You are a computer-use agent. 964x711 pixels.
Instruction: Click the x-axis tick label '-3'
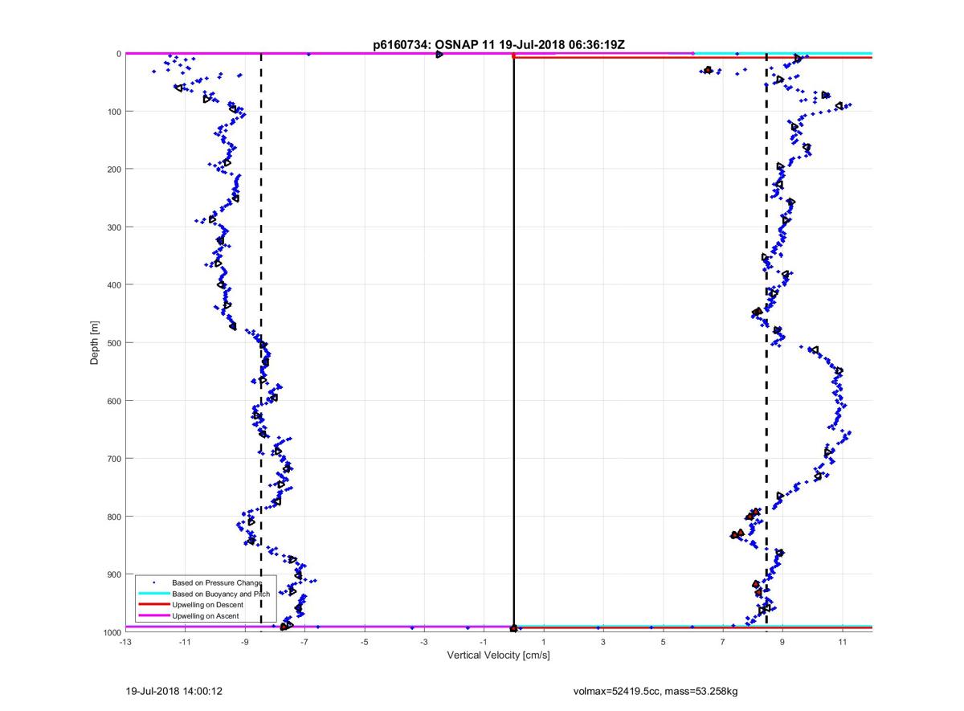[423, 641]
